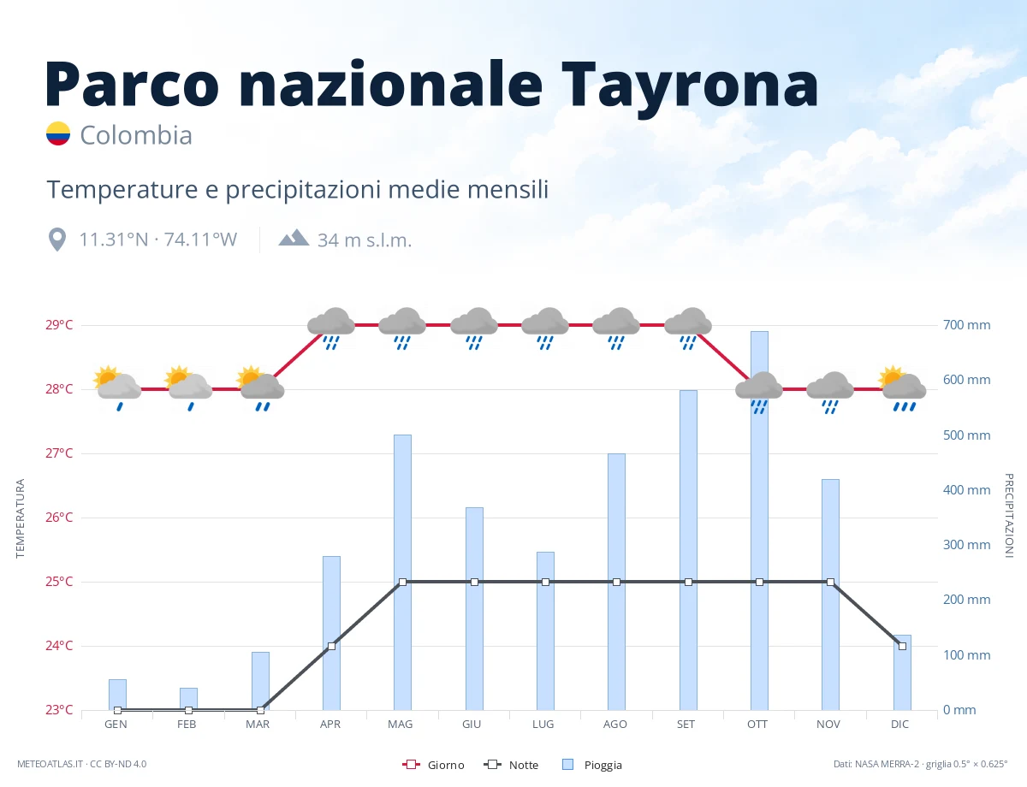Screen dimensions: 1027x787
Task: Click the May rain cloud icon
Action: click(402, 329)
